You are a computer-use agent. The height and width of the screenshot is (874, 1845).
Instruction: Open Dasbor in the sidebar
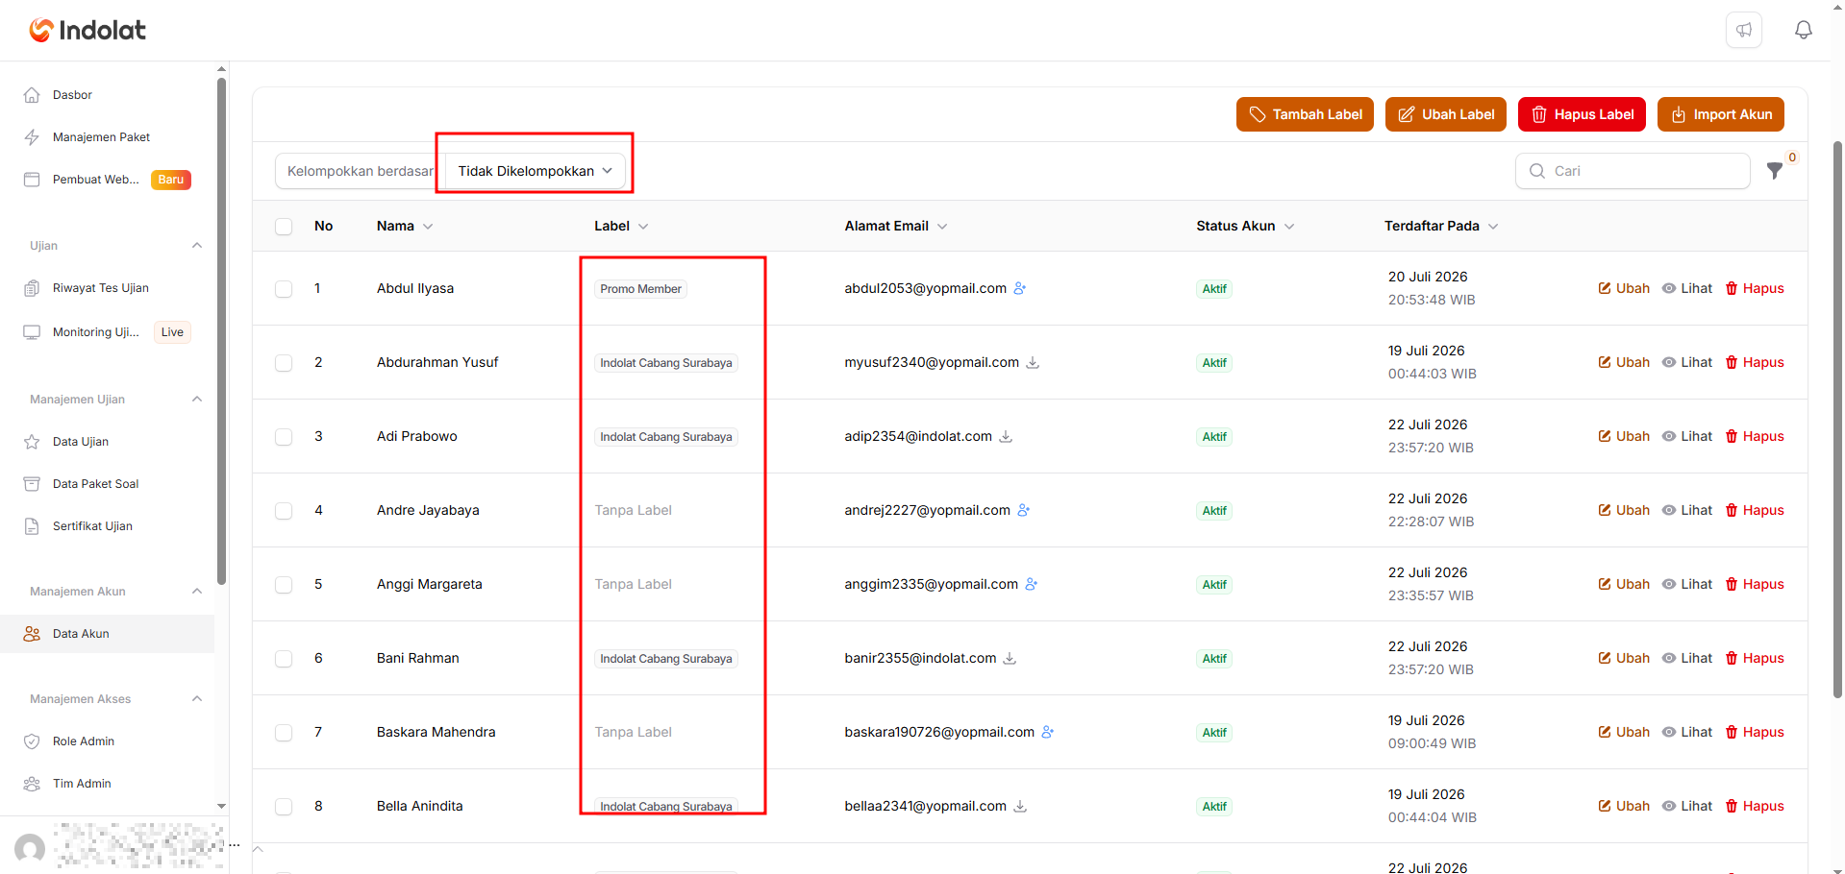(108, 95)
